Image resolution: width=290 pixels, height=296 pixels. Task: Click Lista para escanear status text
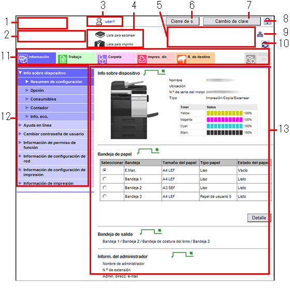(121, 35)
